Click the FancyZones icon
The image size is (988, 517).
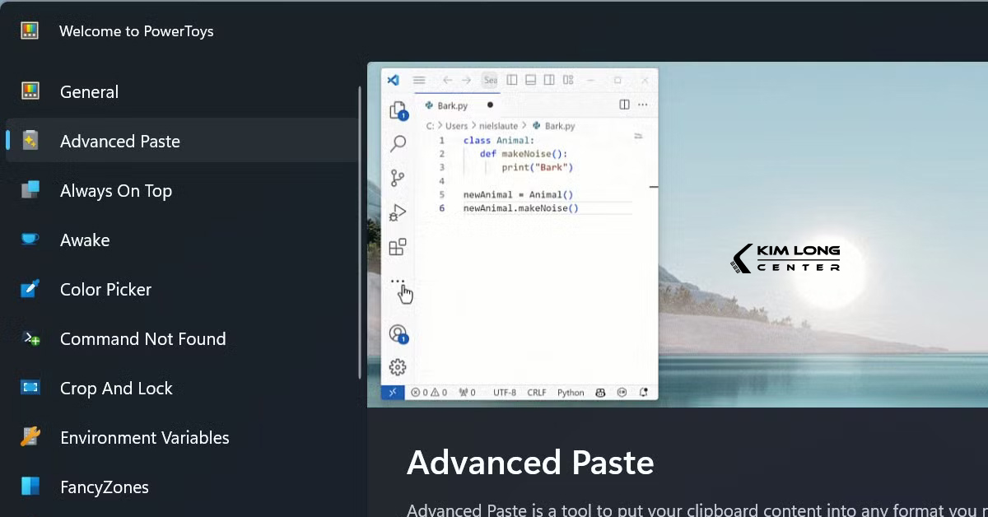[x=30, y=487]
